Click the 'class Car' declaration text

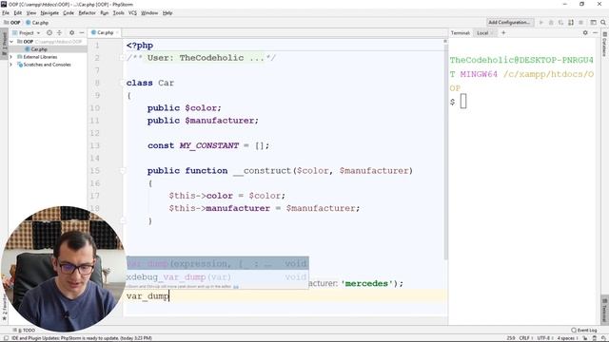tap(150, 83)
